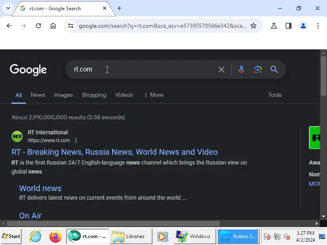Click the vertical scrollbar down arrow

coord(323,216)
